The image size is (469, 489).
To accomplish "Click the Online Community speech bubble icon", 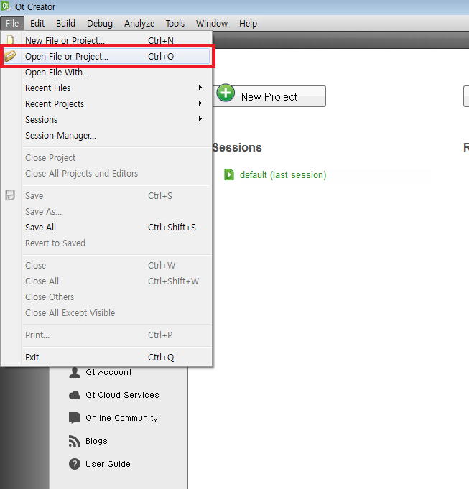I will [x=75, y=418].
